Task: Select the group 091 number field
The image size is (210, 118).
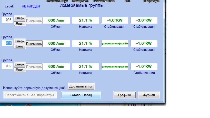Action: coord(7,43)
